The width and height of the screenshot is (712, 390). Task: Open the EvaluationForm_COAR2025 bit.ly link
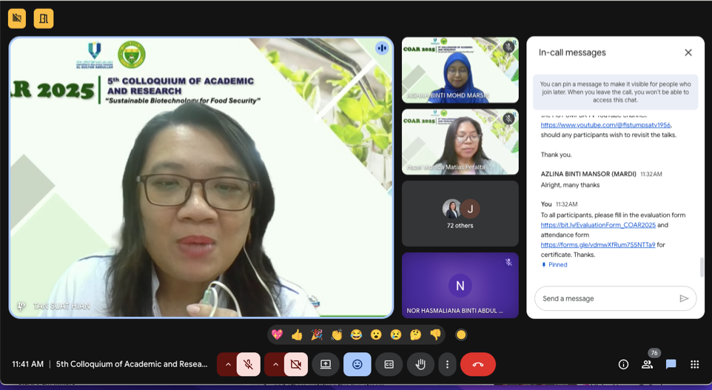(x=598, y=225)
